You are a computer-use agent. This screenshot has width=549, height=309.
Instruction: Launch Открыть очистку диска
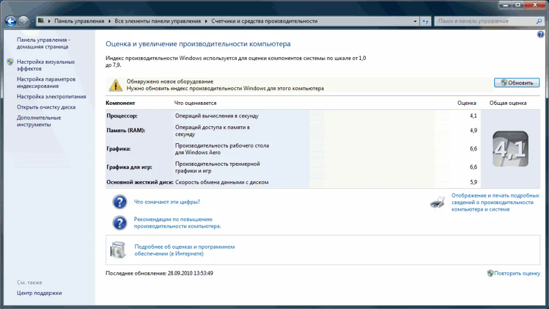tap(46, 107)
